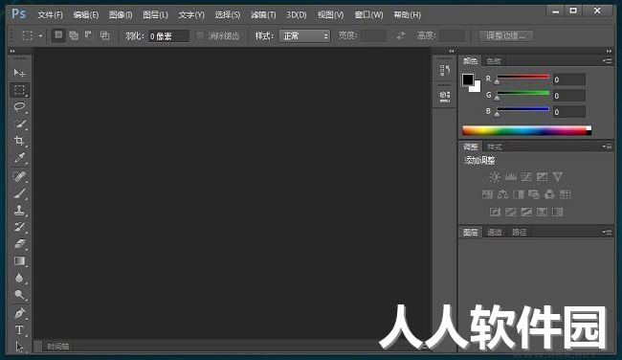Viewport: 622px width, 360px height.
Task: Add a Hue/Saturation adjustment
Action: [x=487, y=194]
